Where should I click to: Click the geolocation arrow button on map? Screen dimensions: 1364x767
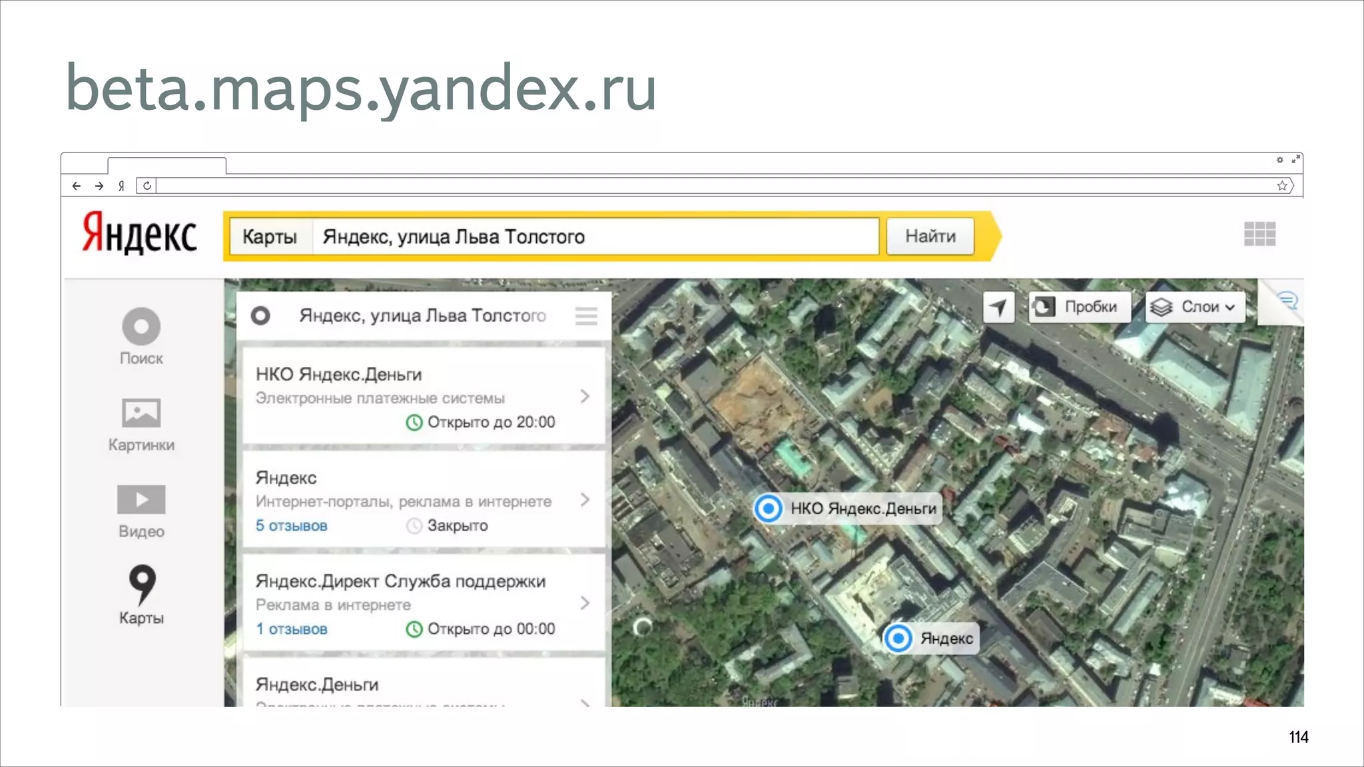(998, 307)
